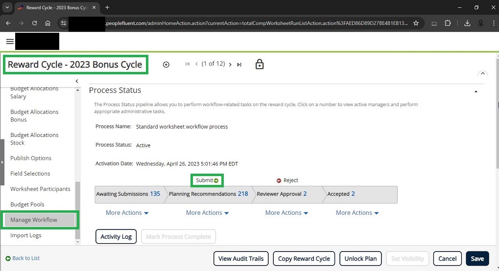Open Accepted count 2

(x=353, y=194)
